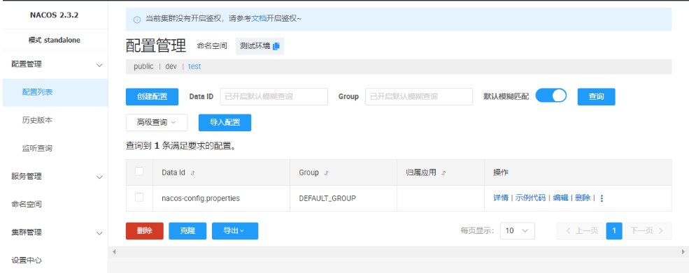Viewport: 689px width, 273px height.
Task: Check the select-all box in the table header
Action: point(139,172)
